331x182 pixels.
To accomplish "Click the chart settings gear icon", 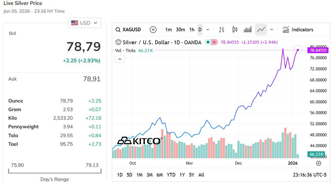I will click(x=319, y=163).
